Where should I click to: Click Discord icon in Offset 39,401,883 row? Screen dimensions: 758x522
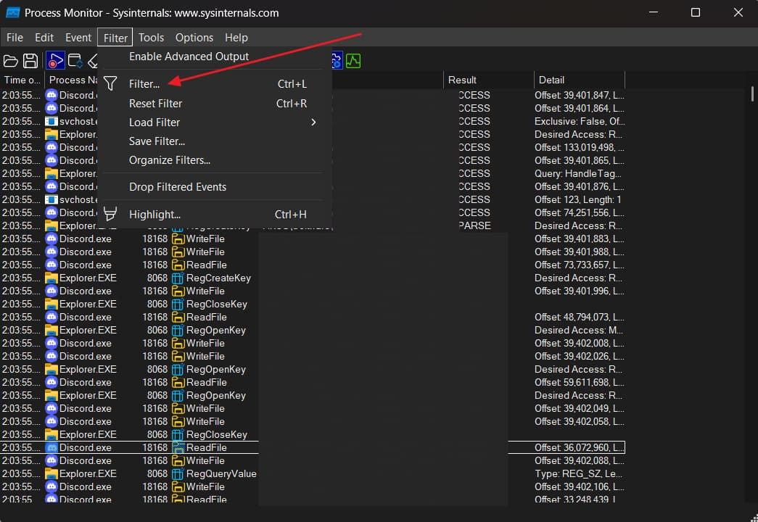(52, 239)
